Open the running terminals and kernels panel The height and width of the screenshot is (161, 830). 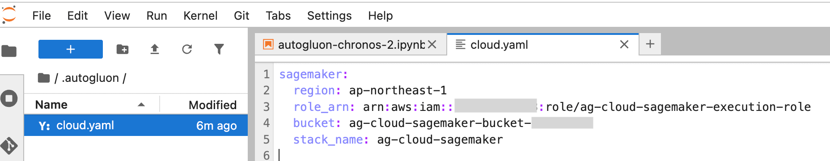[x=9, y=98]
